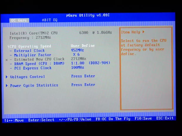Open the Power Cycle Statistics submenu
Screen dimensions: 182x136
(x=34, y=85)
